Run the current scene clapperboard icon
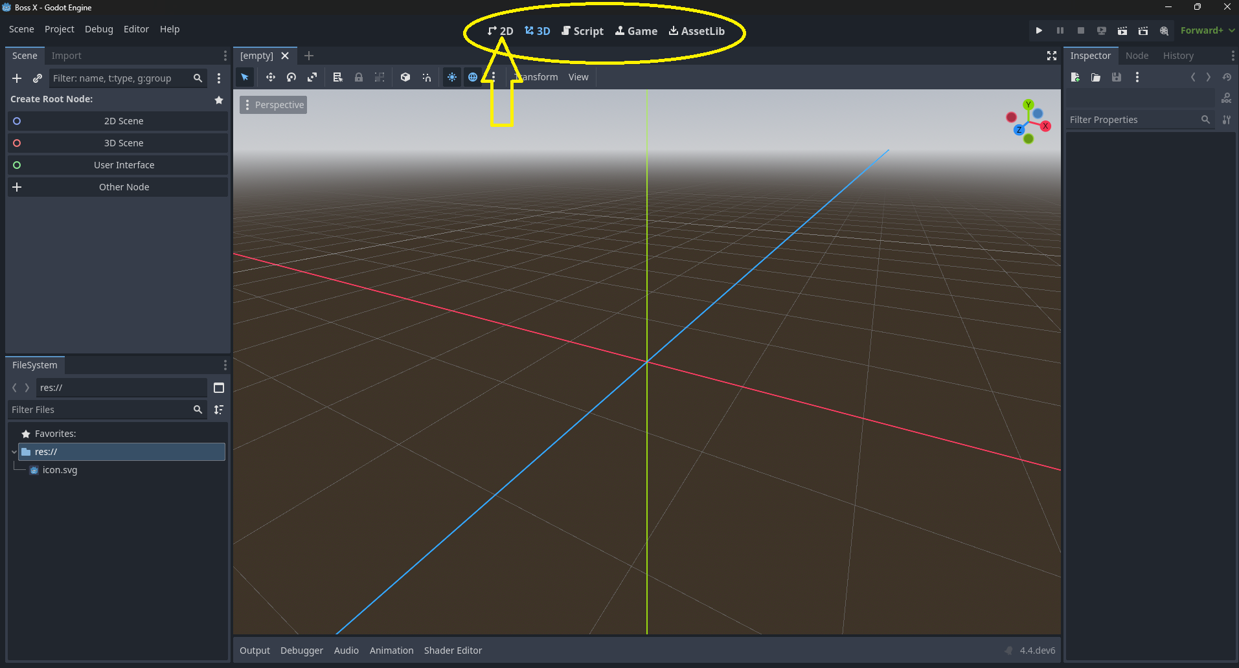 (x=1122, y=30)
